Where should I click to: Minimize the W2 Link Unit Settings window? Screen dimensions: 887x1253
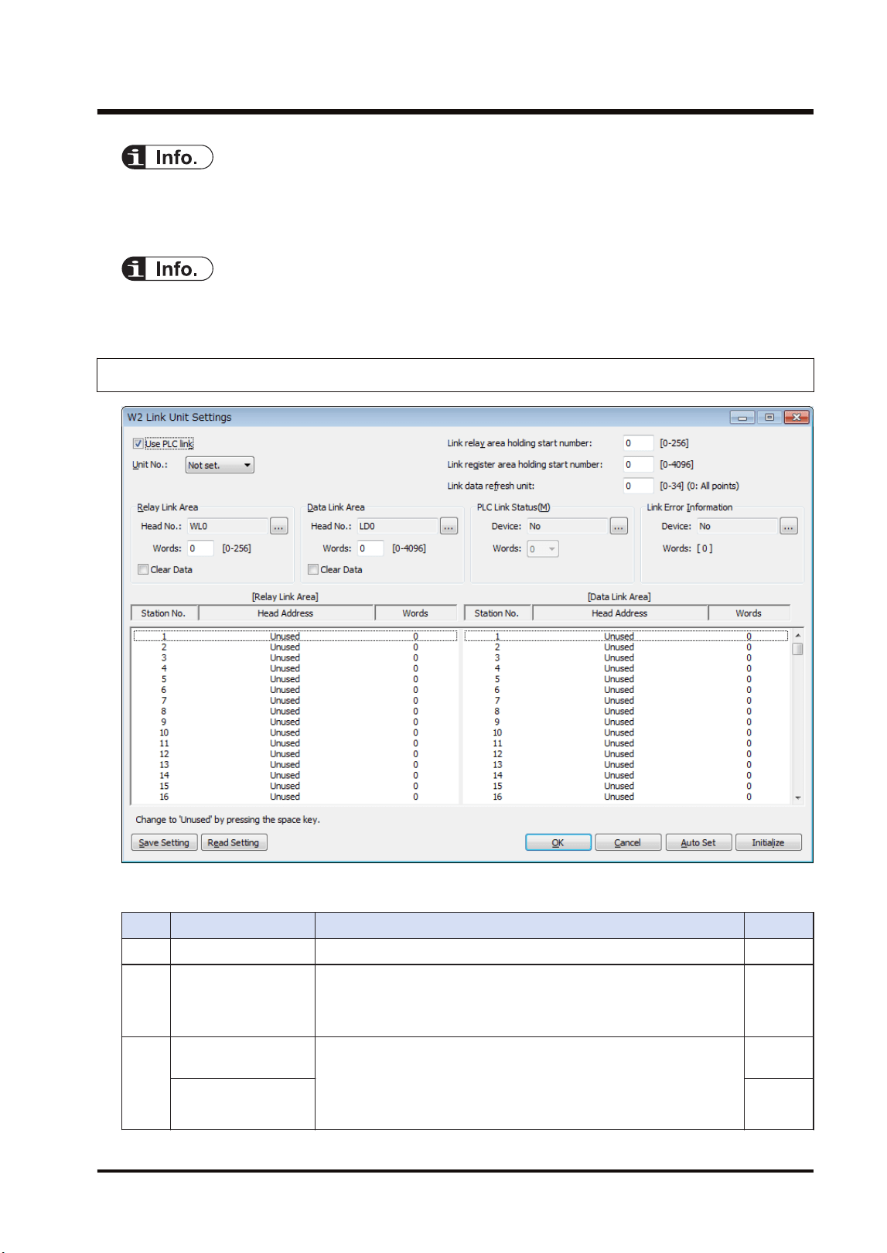click(x=743, y=417)
